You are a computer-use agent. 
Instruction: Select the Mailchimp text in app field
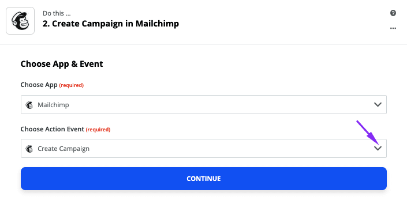(x=53, y=105)
